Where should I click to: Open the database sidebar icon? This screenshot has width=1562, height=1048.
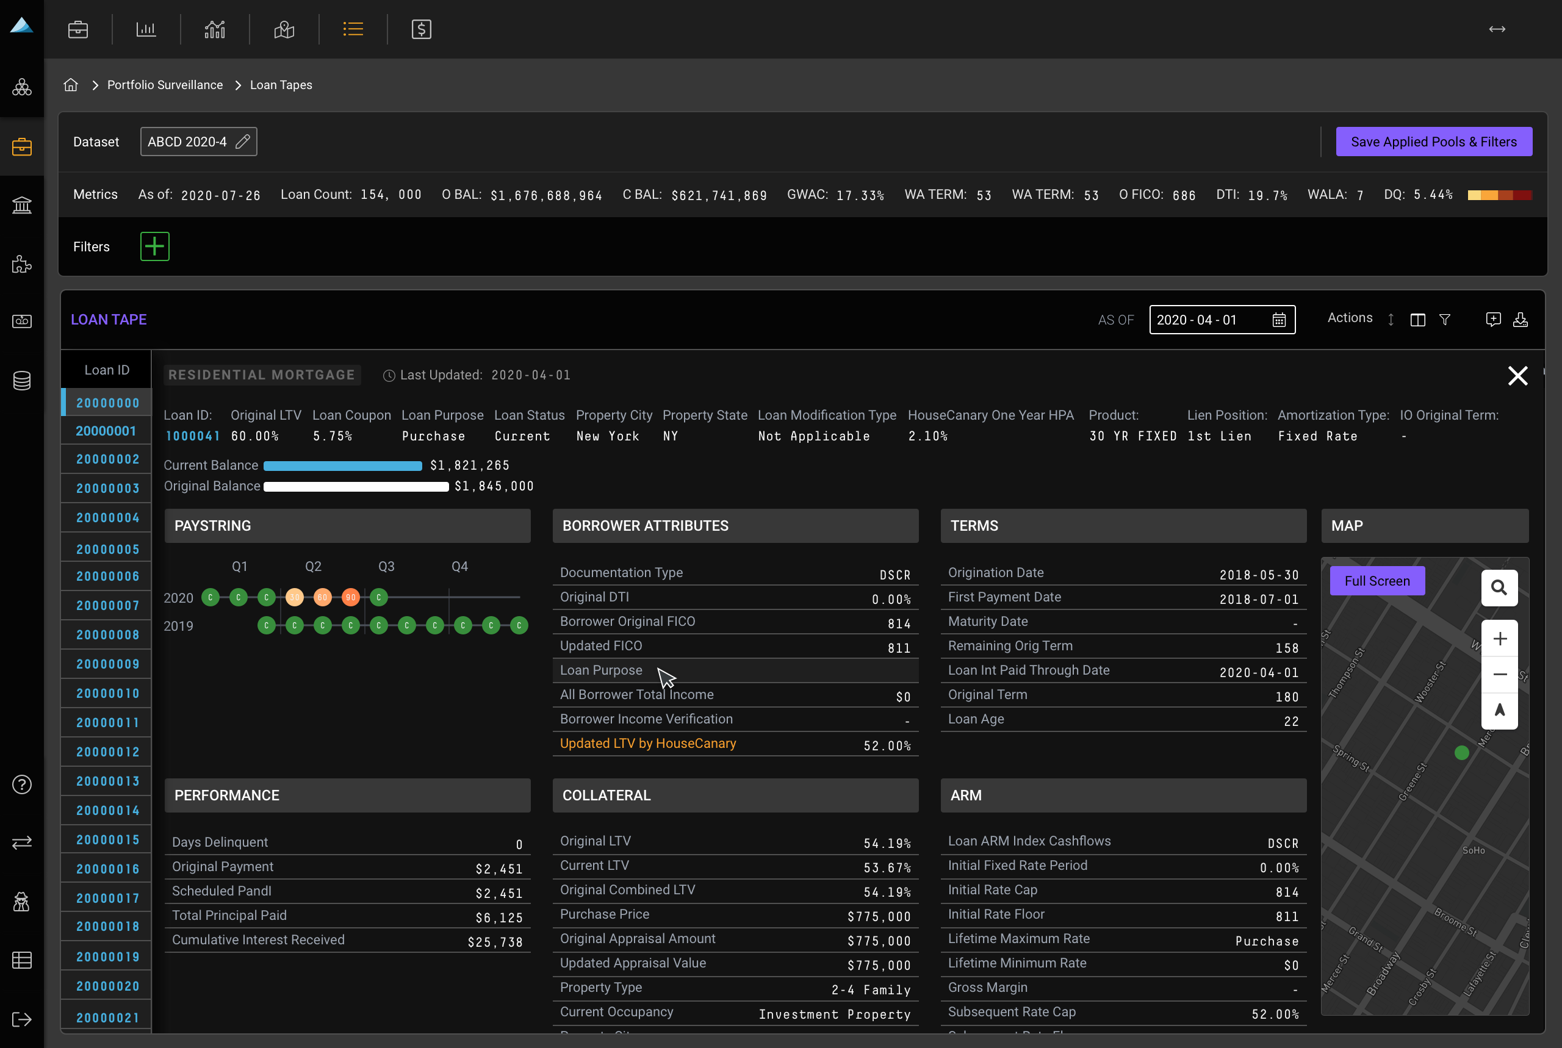pyautogui.click(x=22, y=380)
